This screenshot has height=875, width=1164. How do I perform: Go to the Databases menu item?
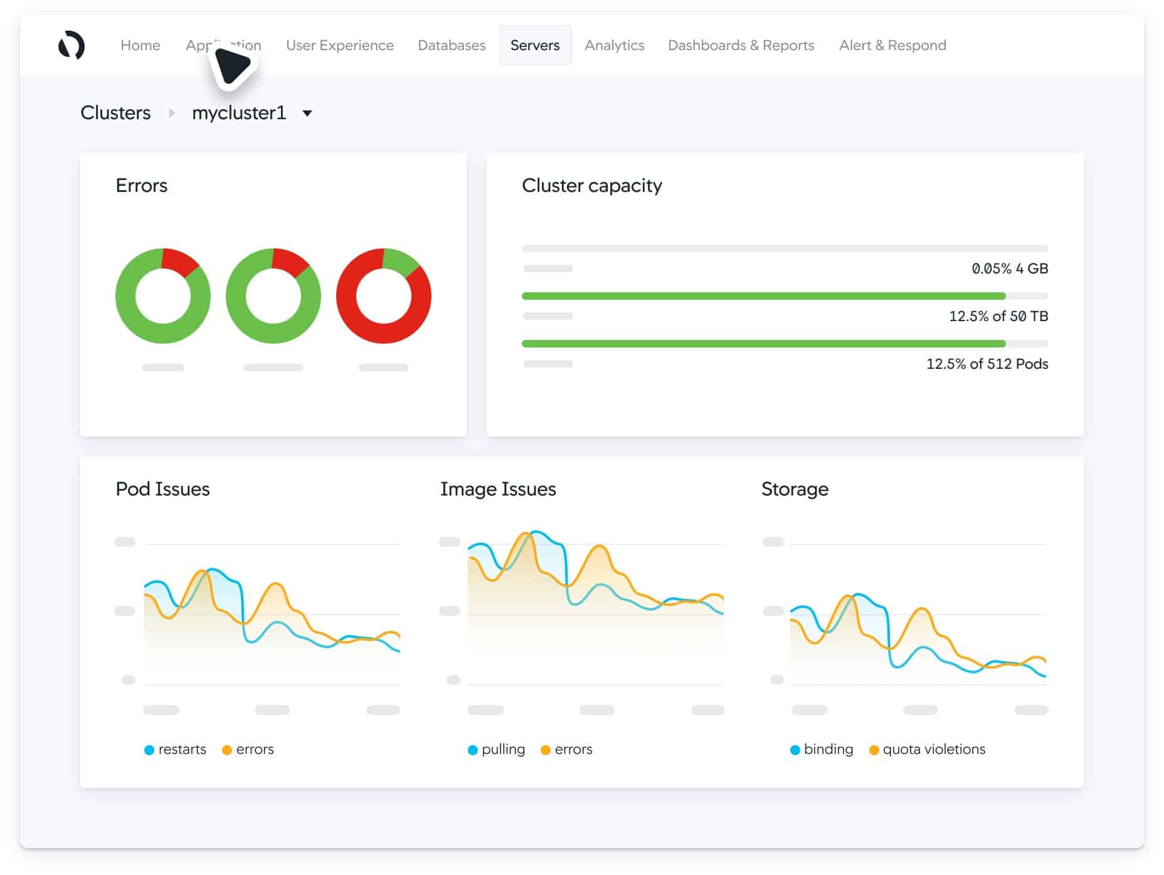452,45
